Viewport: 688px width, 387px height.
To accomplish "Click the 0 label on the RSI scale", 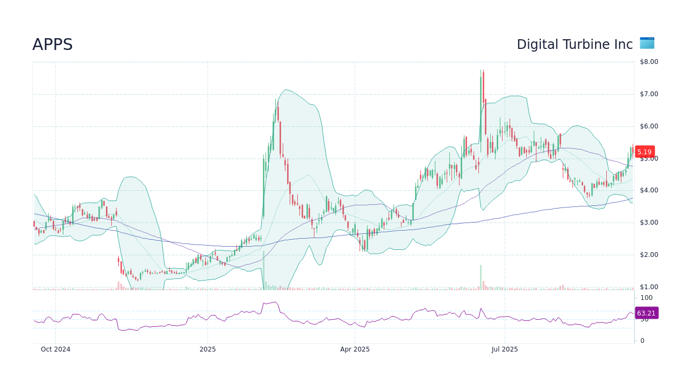I will (642, 340).
